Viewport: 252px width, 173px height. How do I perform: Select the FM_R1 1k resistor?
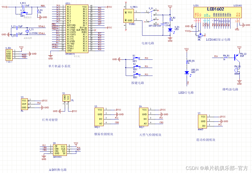pyautogui.click(x=226, y=57)
